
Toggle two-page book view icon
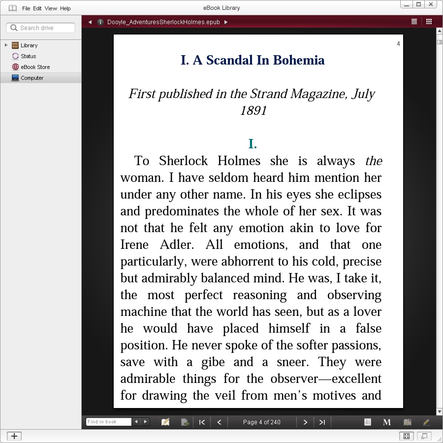[408, 422]
